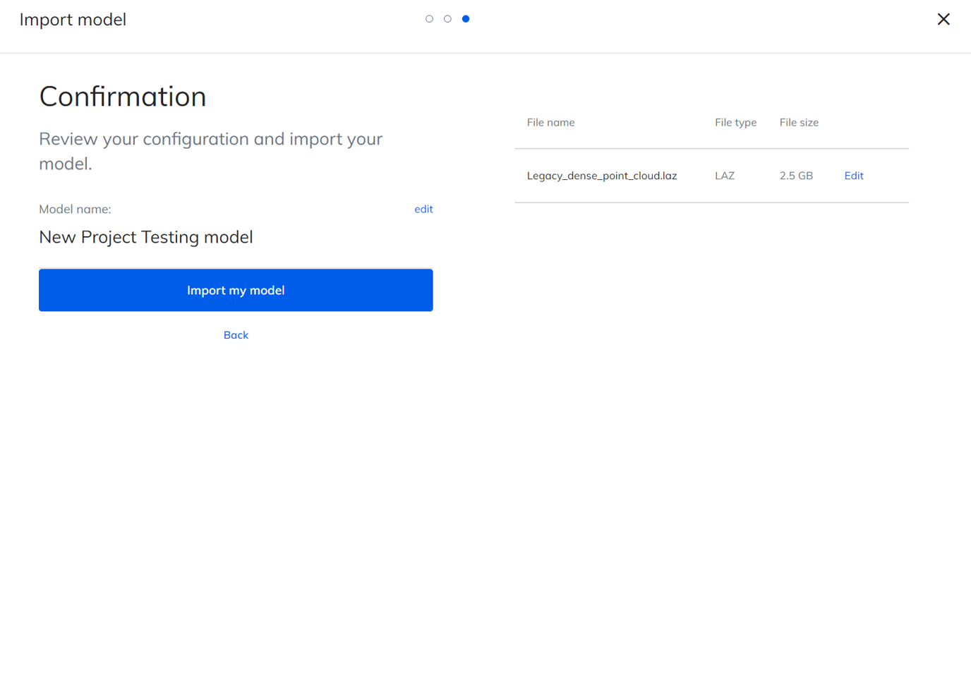Click the active third step dot

pos(466,19)
